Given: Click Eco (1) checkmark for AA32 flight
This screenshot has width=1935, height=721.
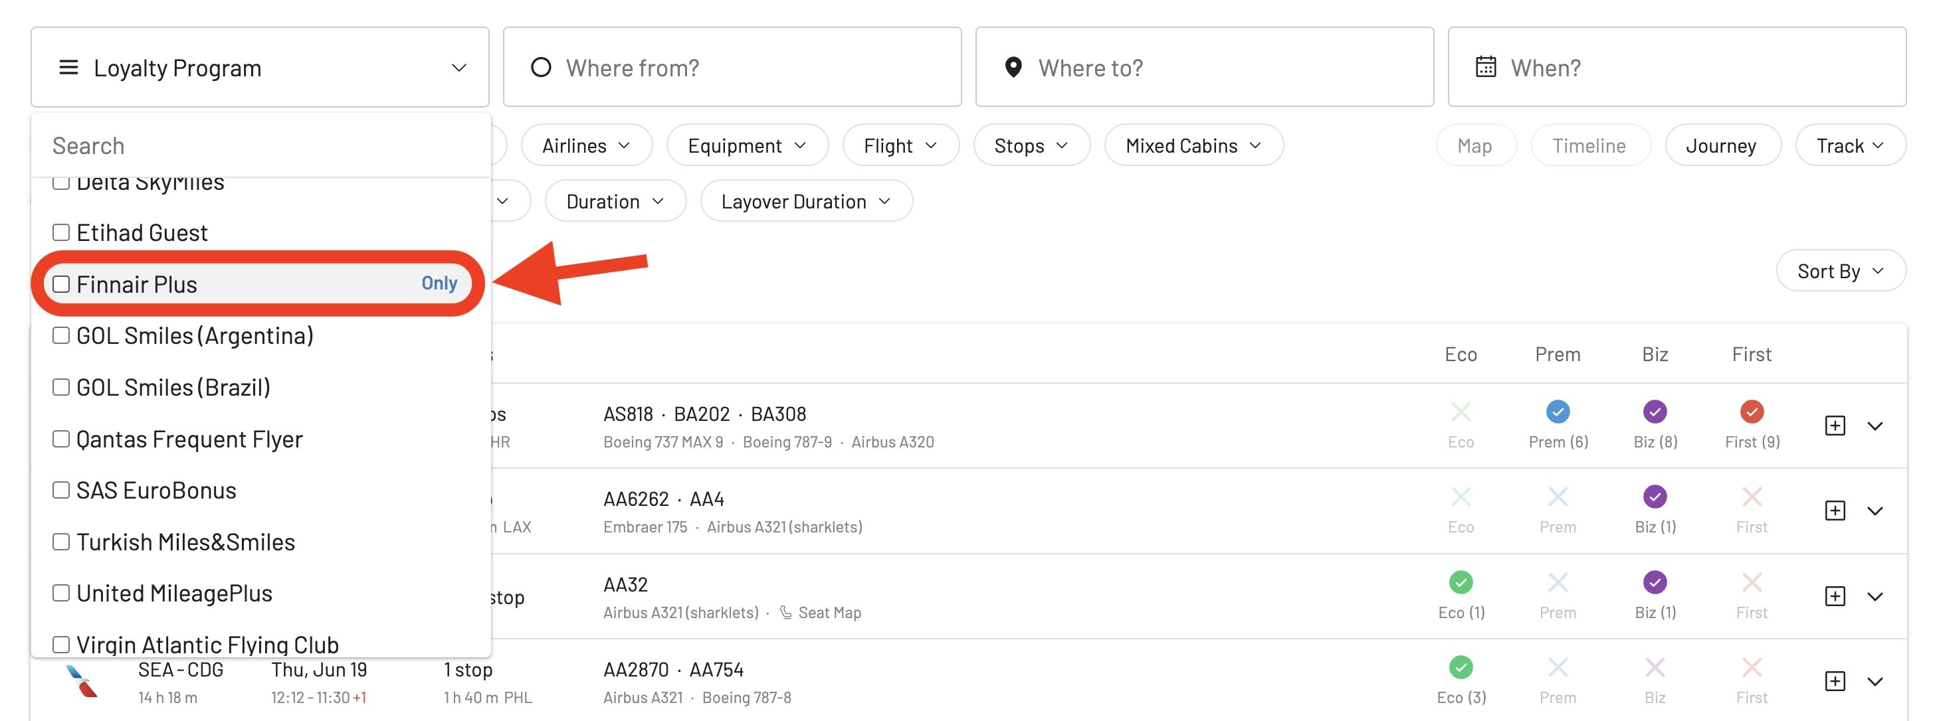Looking at the screenshot, I should [x=1461, y=582].
